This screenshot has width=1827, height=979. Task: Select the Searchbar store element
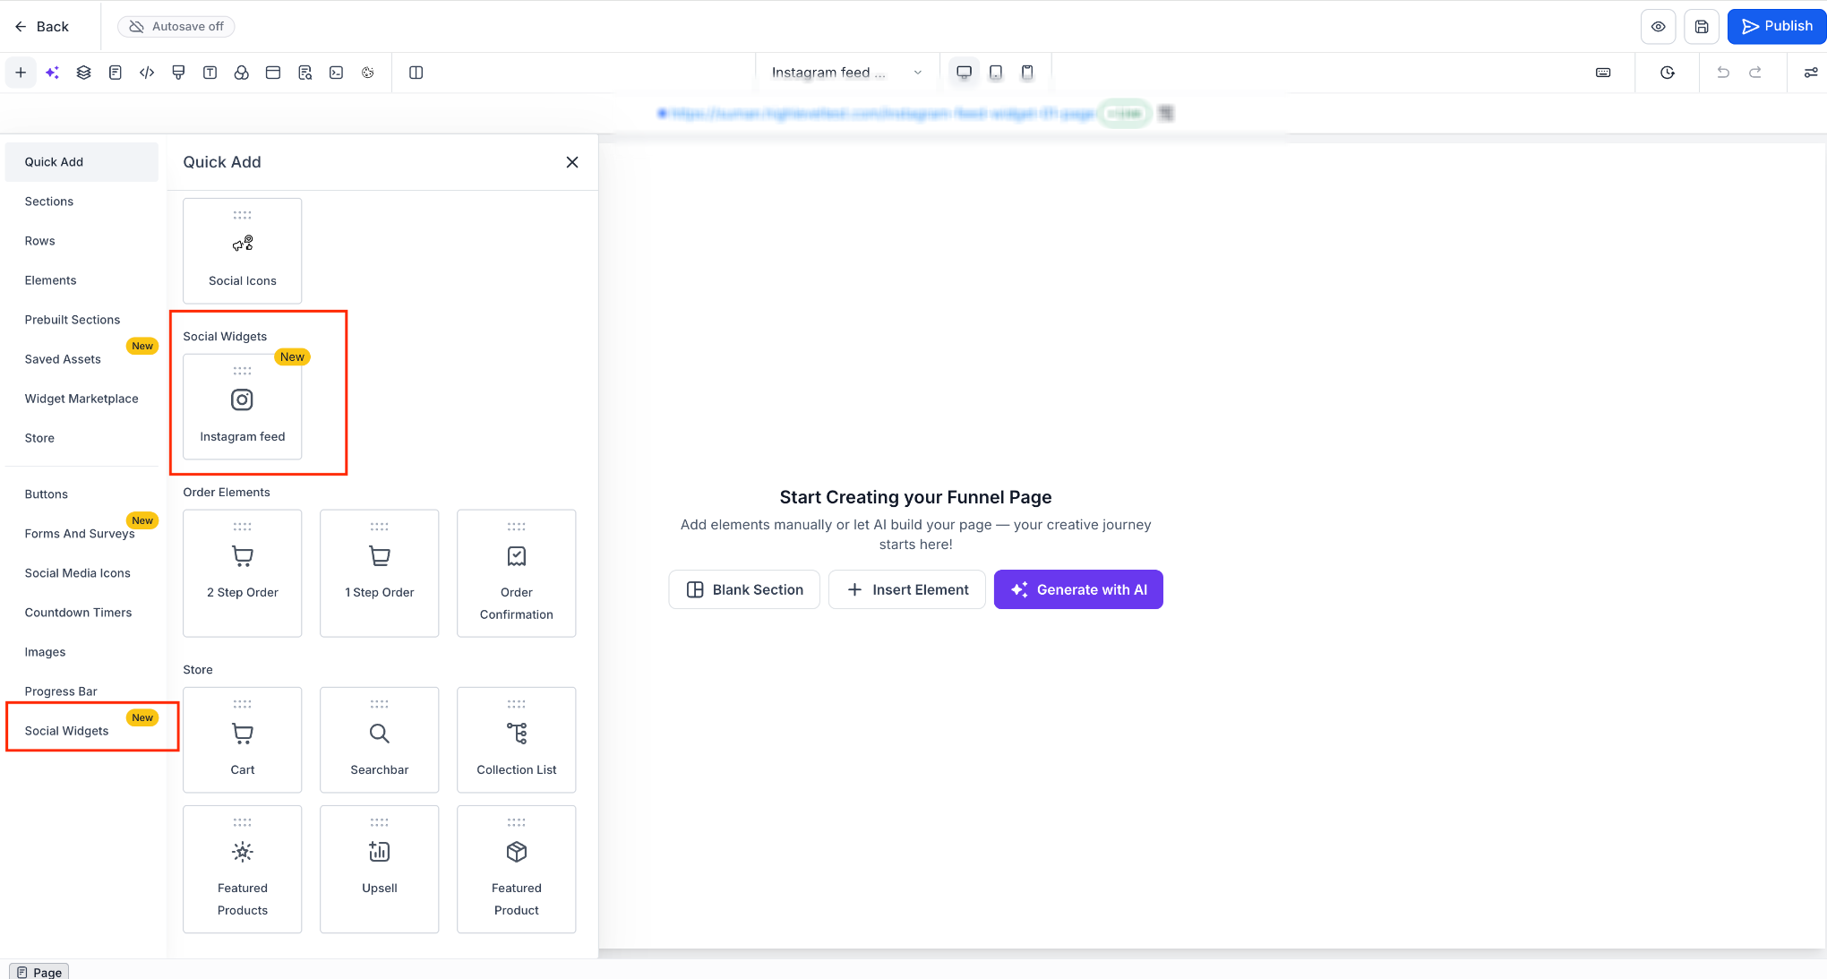(380, 740)
